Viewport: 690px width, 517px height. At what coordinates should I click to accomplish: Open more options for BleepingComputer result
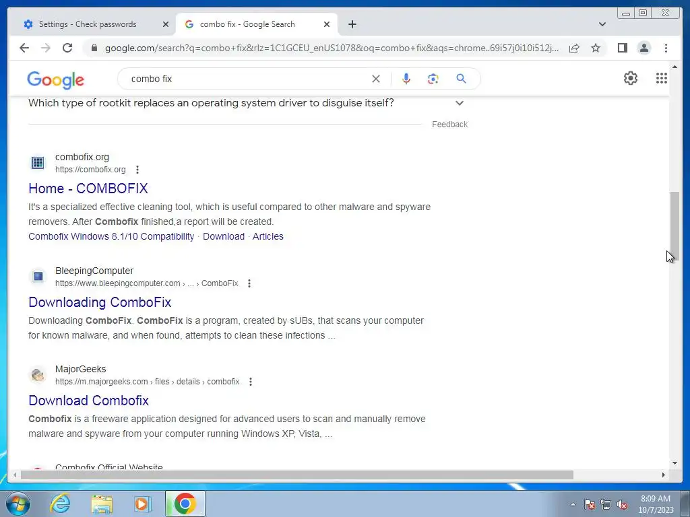tap(249, 283)
